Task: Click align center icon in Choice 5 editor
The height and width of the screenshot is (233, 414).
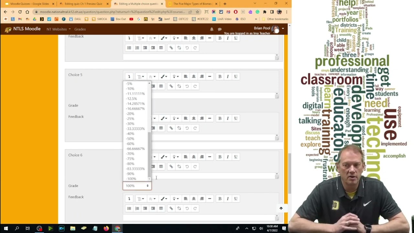Action: (x=194, y=76)
